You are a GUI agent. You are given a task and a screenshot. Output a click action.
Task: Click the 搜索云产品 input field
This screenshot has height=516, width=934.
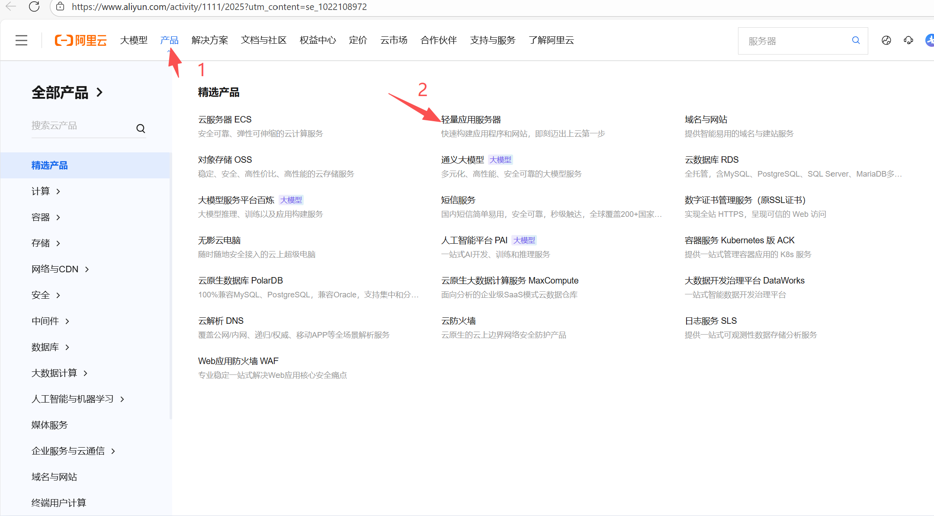click(80, 126)
